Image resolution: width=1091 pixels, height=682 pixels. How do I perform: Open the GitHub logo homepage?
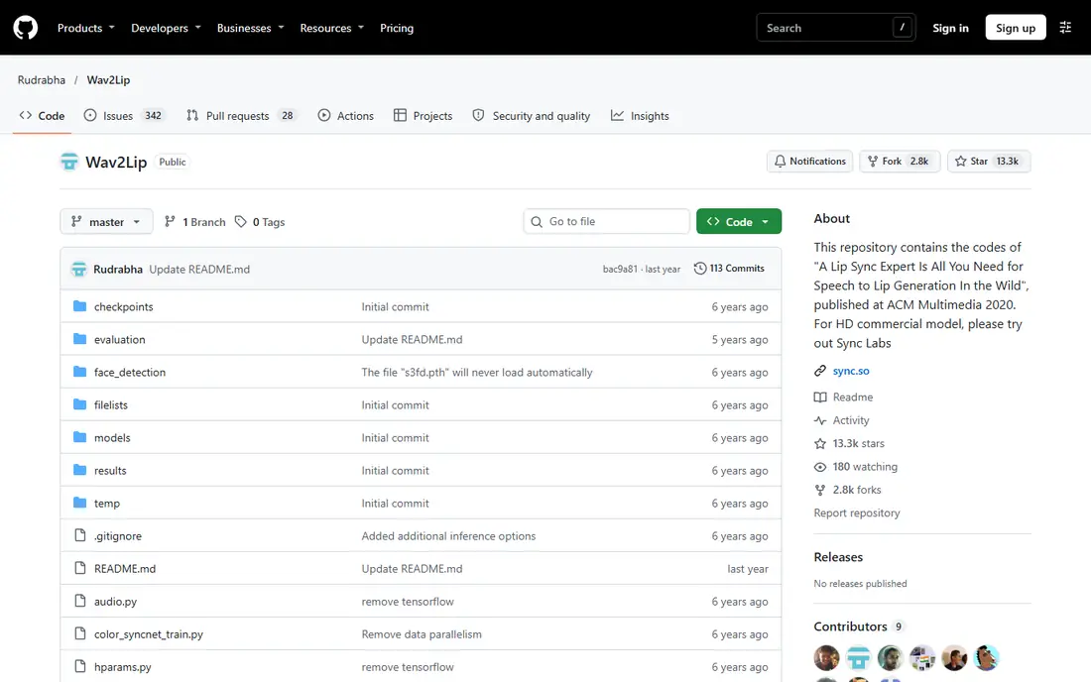coord(26,28)
